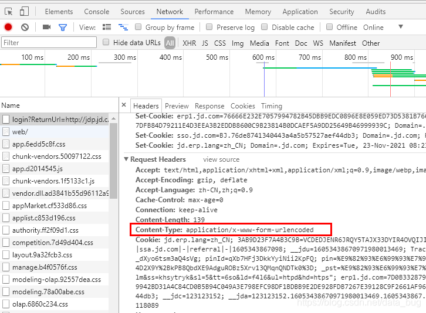Viewport: 426px width, 313px height.
Task: Activate the inspect element picker icon
Action: tap(8, 12)
